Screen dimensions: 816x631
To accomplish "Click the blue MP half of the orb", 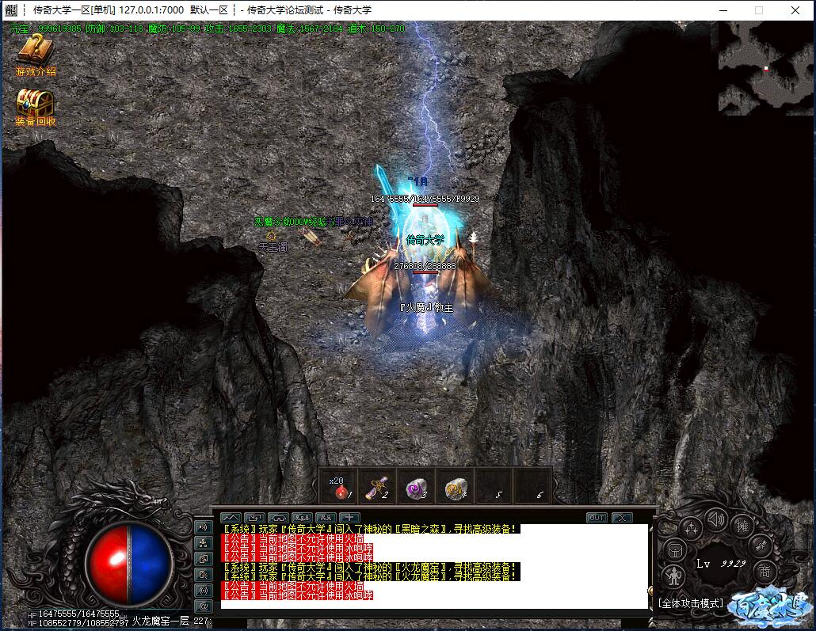I will pyautogui.click(x=150, y=564).
